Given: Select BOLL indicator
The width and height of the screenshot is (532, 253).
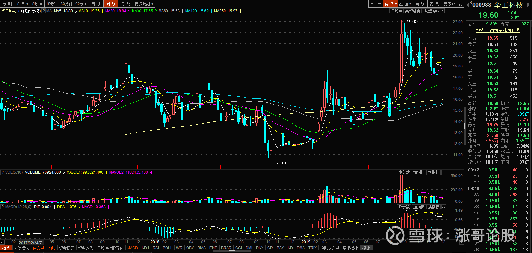Looking at the screenshot, I should [167, 248].
